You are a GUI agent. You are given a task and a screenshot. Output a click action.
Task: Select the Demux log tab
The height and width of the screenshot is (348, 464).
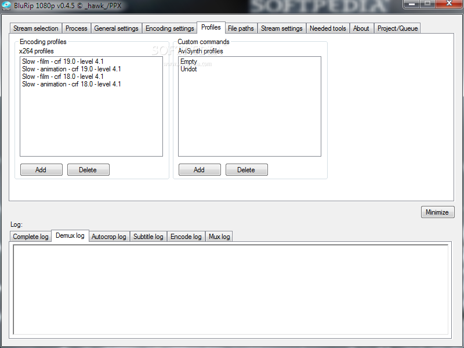pyautogui.click(x=70, y=235)
